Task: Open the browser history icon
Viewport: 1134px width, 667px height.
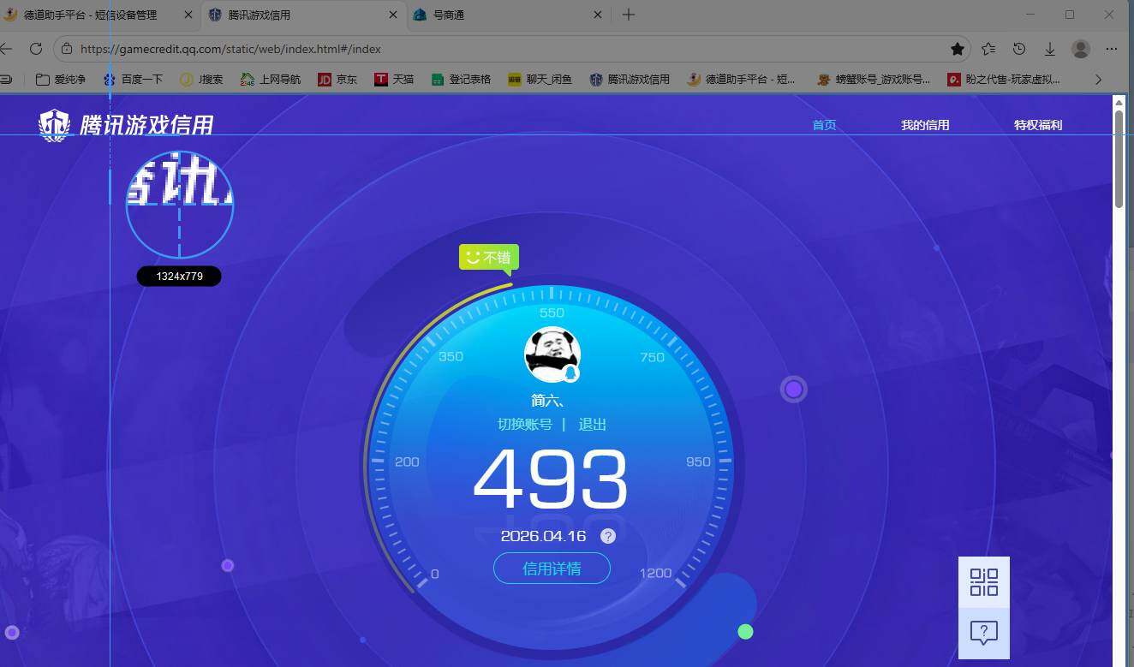Action: coord(1019,49)
